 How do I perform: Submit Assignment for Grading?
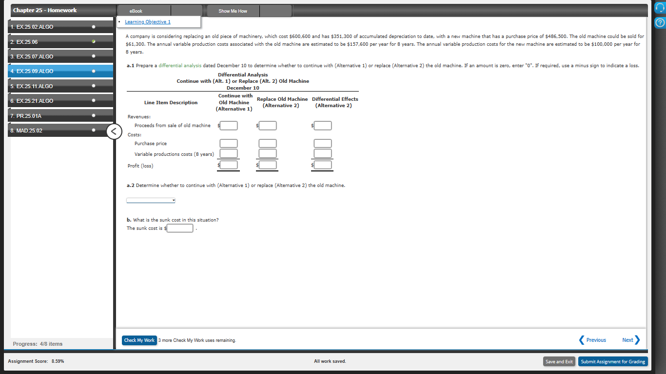(x=612, y=361)
